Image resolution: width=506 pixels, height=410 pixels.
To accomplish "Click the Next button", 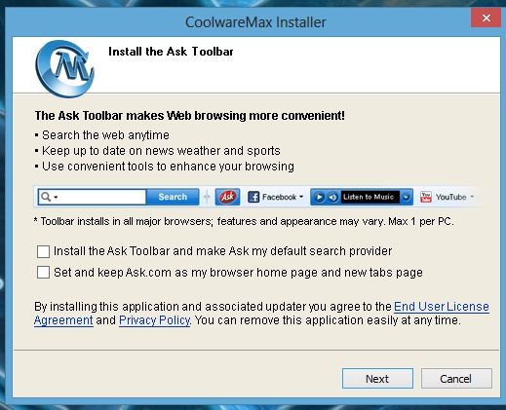I will (x=377, y=378).
